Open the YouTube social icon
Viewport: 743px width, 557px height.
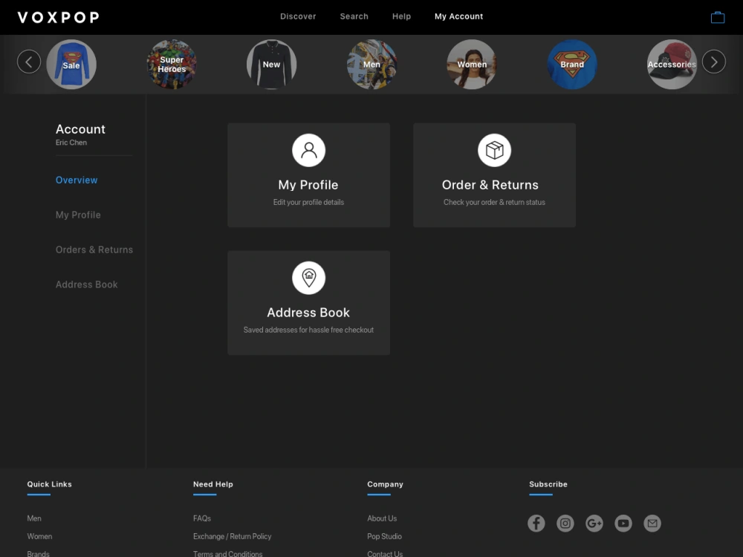pyautogui.click(x=623, y=524)
